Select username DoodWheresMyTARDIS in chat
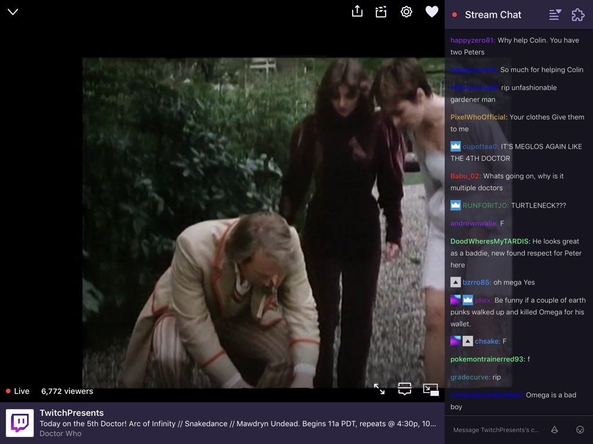The image size is (593, 444). (x=490, y=241)
